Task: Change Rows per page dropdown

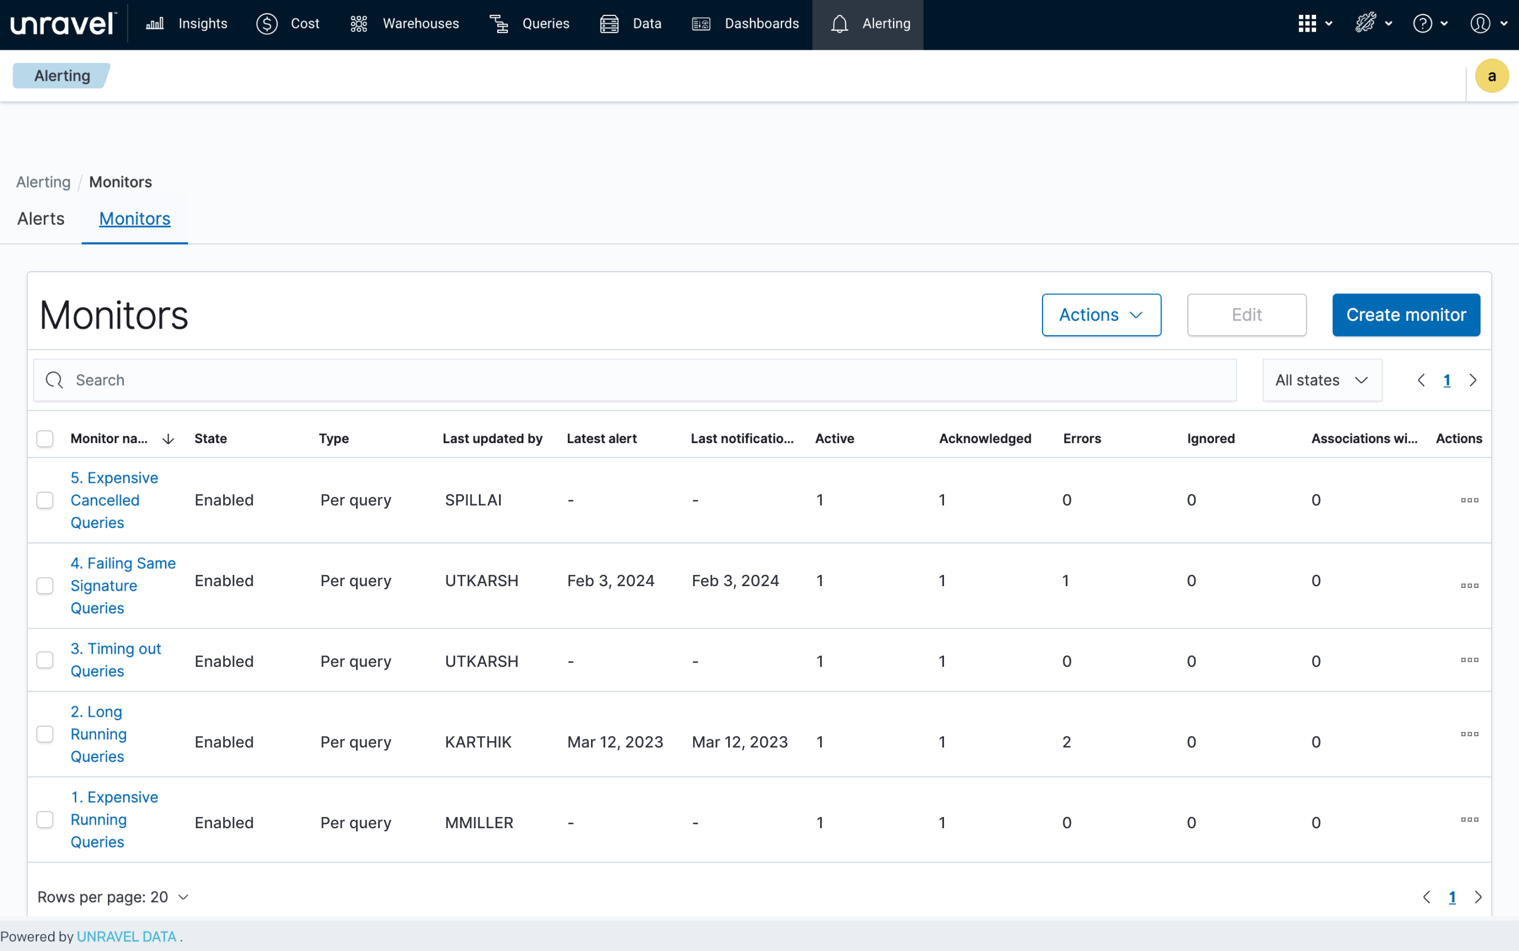Action: [113, 897]
